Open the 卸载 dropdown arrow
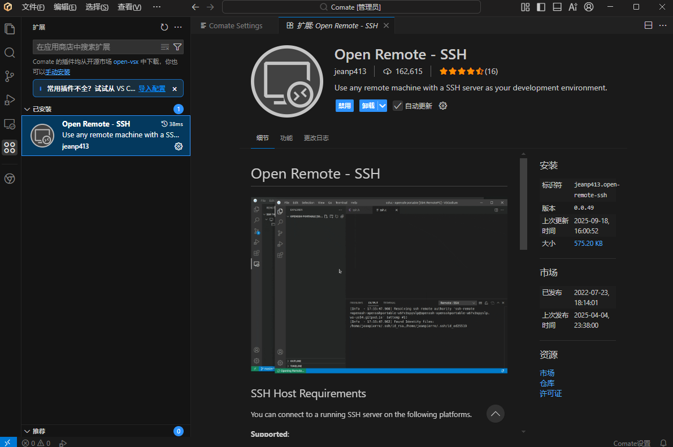This screenshot has width=673, height=447. (x=383, y=106)
